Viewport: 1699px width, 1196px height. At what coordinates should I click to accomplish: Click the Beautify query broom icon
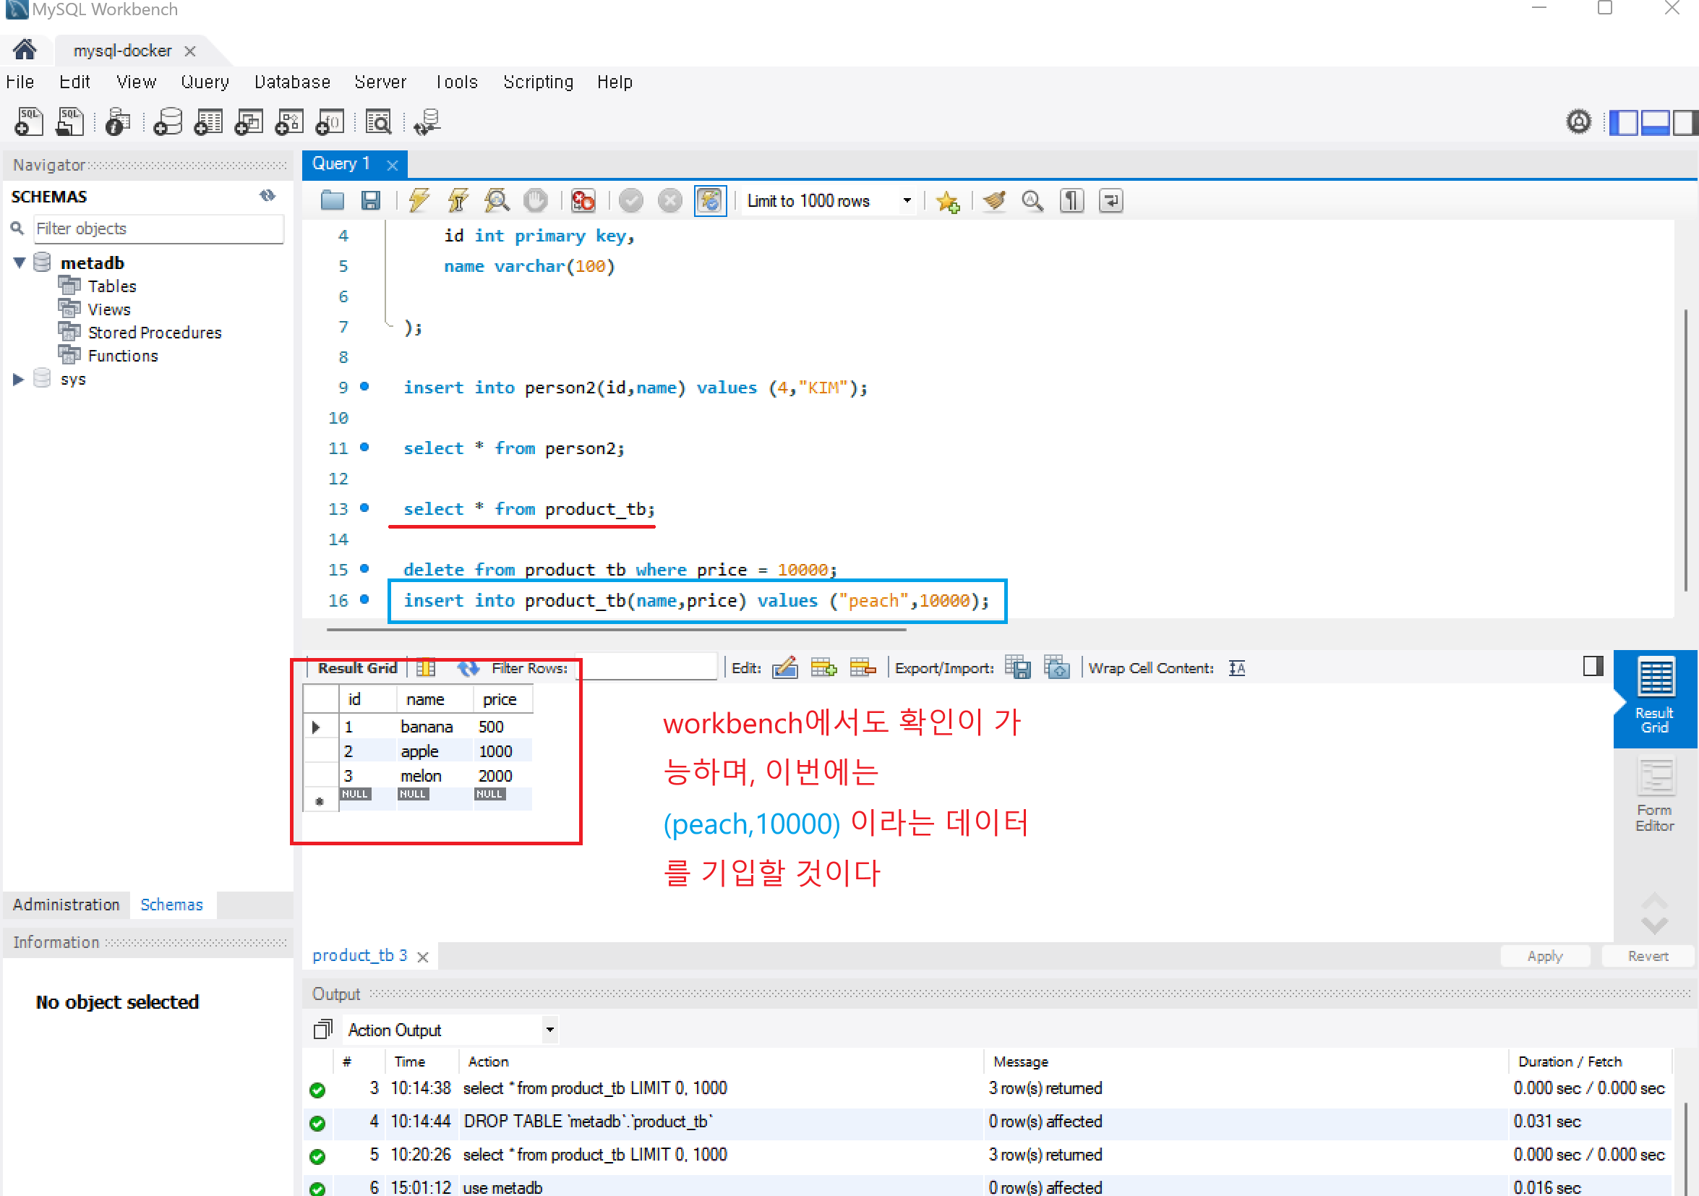[x=994, y=200]
